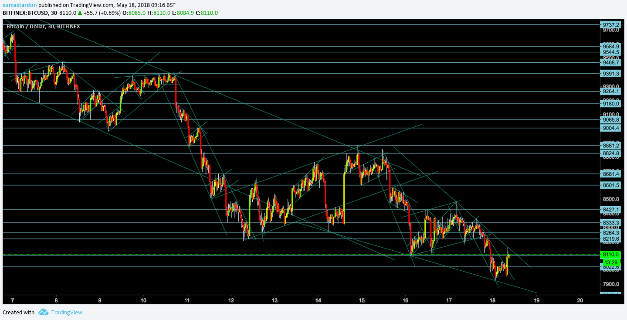Click the low value L:8084.9
This screenshot has height=320, width=627.
(x=183, y=13)
